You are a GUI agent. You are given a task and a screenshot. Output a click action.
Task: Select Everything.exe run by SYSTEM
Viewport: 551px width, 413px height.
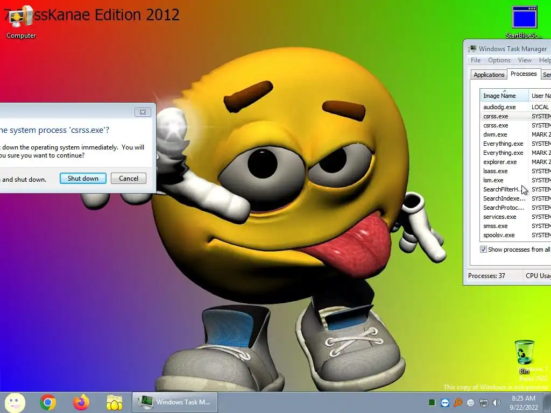point(515,143)
